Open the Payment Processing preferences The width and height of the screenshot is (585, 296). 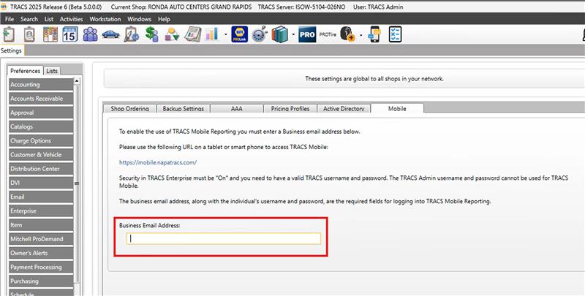click(41, 267)
